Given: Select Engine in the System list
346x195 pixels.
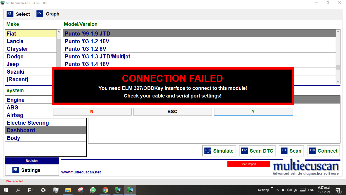Looking at the screenshot, I should click(x=29, y=100).
